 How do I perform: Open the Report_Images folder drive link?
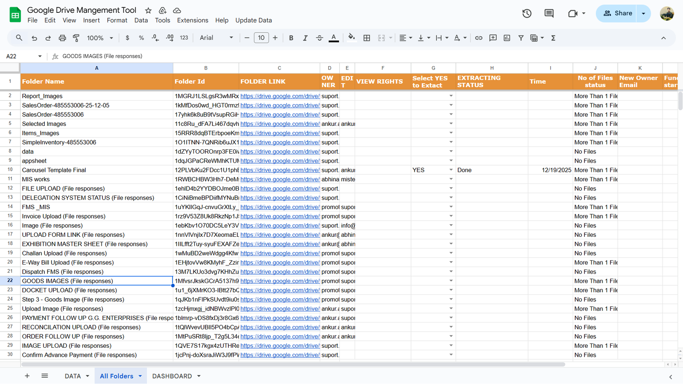point(280,96)
